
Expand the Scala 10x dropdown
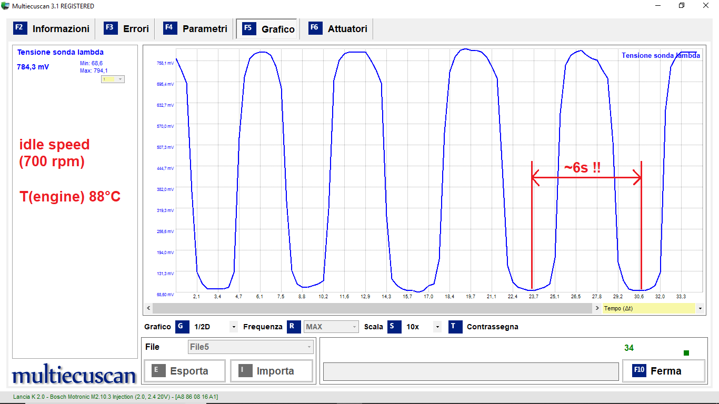pos(437,327)
